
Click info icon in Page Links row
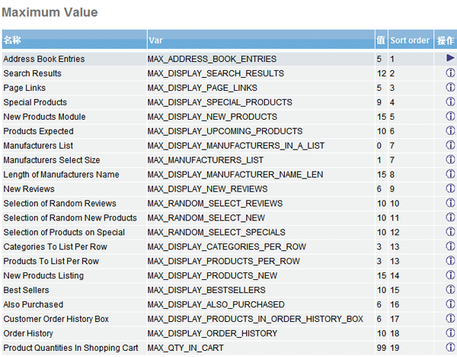[449, 88]
